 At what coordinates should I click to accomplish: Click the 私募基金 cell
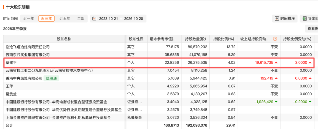point(135,118)
